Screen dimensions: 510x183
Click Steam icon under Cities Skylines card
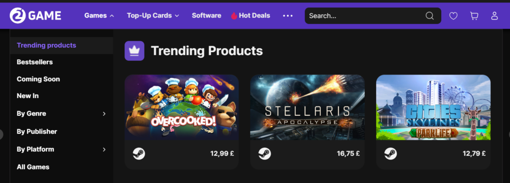390,154
